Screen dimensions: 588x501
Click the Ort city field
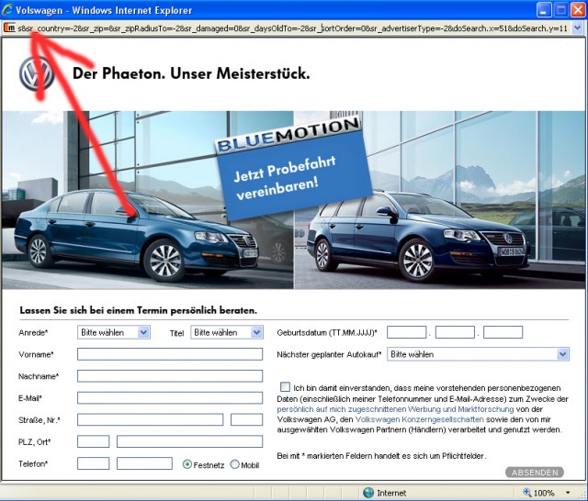click(190, 441)
